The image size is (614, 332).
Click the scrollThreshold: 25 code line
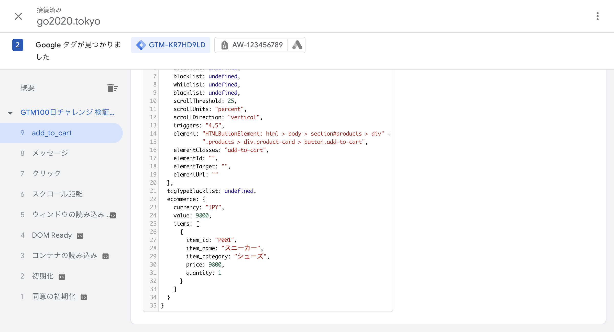click(205, 101)
